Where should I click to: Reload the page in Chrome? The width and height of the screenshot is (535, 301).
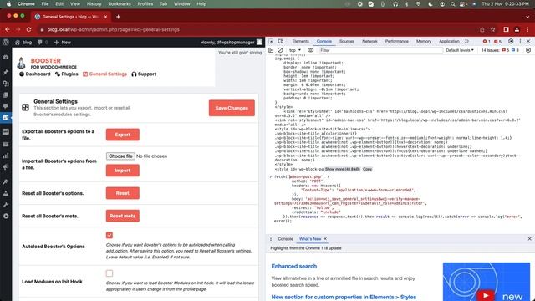[x=29, y=30]
